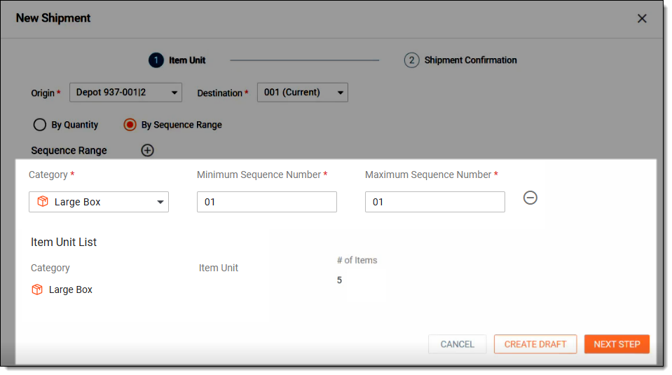Click the # of Items column header
Screen dimensions: 672x375
pos(357,260)
